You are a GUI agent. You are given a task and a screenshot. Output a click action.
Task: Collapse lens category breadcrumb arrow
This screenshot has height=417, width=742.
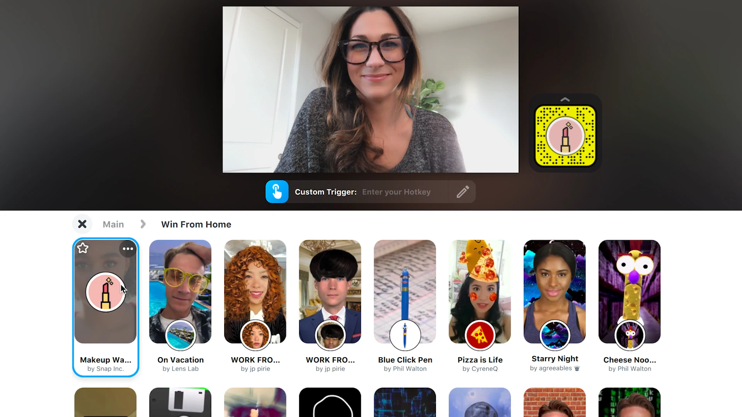(x=143, y=225)
